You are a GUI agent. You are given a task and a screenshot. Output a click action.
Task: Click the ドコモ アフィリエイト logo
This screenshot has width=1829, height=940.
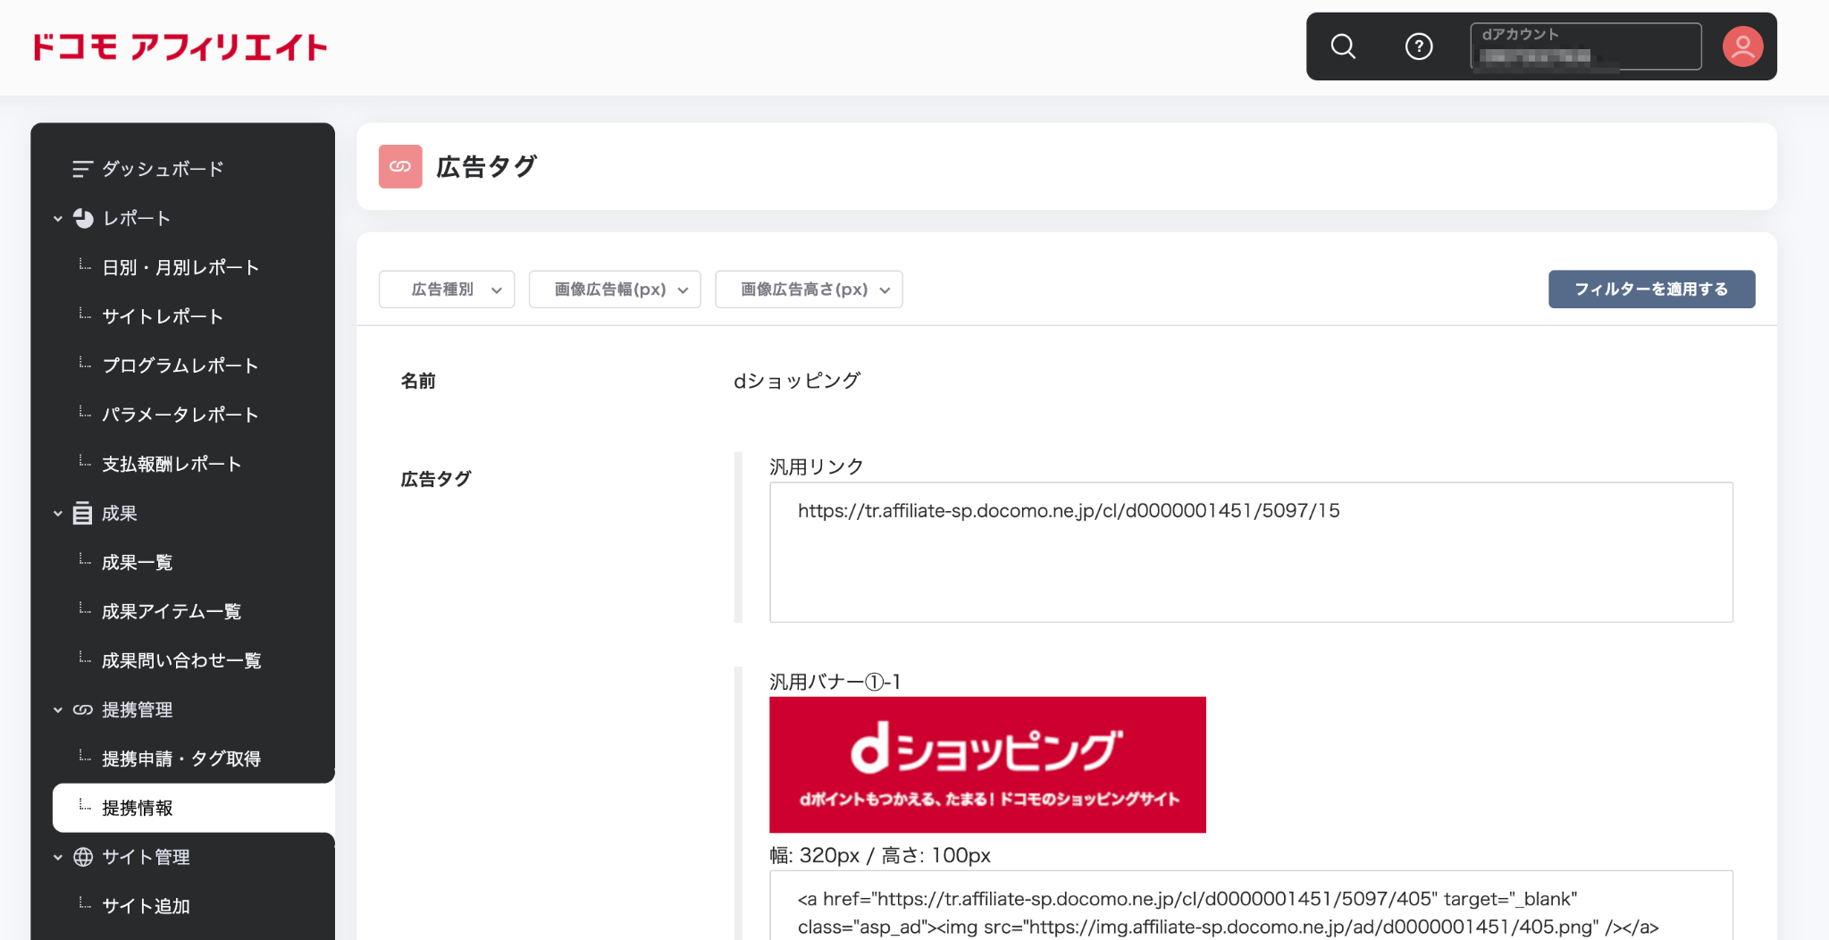pyautogui.click(x=180, y=46)
